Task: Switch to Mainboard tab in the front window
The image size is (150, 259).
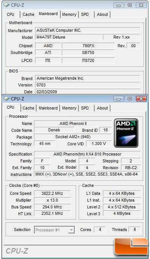Action: coord(48,108)
